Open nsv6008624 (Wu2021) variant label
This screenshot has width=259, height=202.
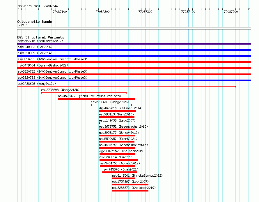(x=116, y=157)
